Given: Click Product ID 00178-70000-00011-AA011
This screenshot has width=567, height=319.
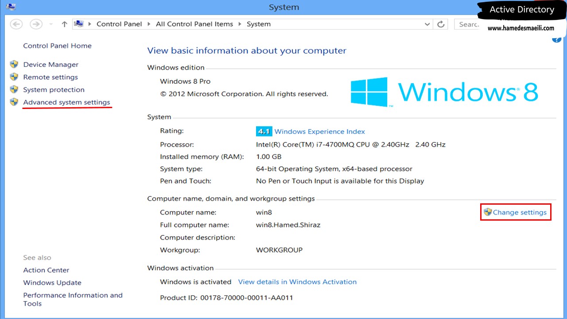Looking at the screenshot, I should pyautogui.click(x=226, y=298).
